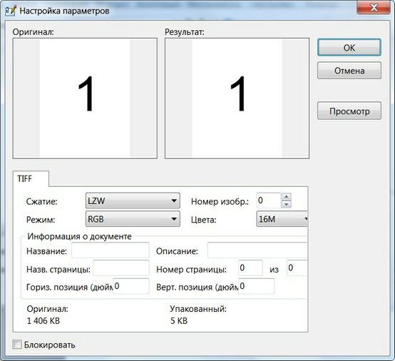
Task: Open the Цвета 16M dropdown
Action: (282, 219)
